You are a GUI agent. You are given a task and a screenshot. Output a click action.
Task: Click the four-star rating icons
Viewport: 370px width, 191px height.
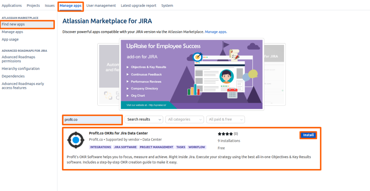coord(225,134)
